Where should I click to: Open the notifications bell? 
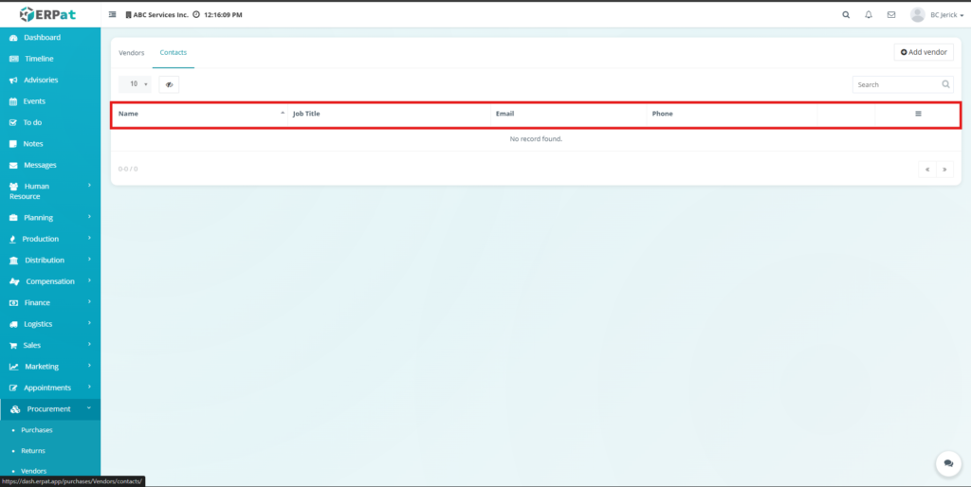point(869,15)
